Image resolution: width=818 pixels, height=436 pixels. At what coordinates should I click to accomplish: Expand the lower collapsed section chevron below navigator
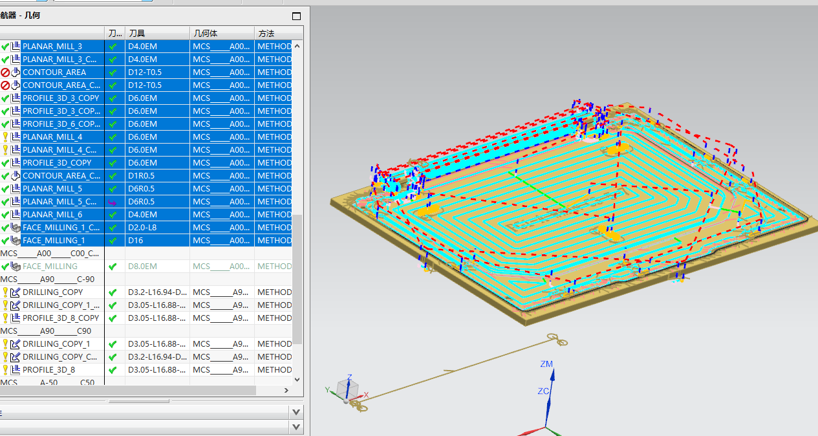point(296,426)
